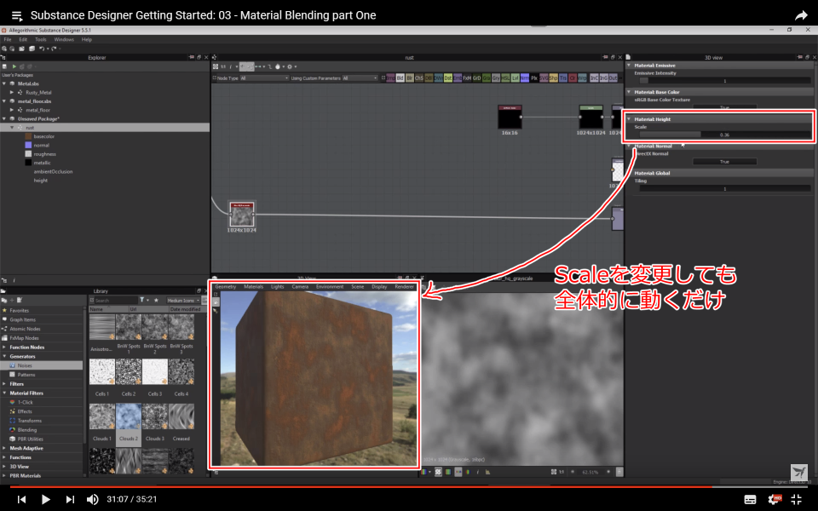Open the Node Type dropdown
The image size is (818, 511).
tap(264, 78)
